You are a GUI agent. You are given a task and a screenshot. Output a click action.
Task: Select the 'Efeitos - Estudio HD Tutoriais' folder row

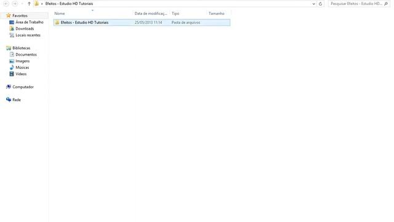[142, 22]
